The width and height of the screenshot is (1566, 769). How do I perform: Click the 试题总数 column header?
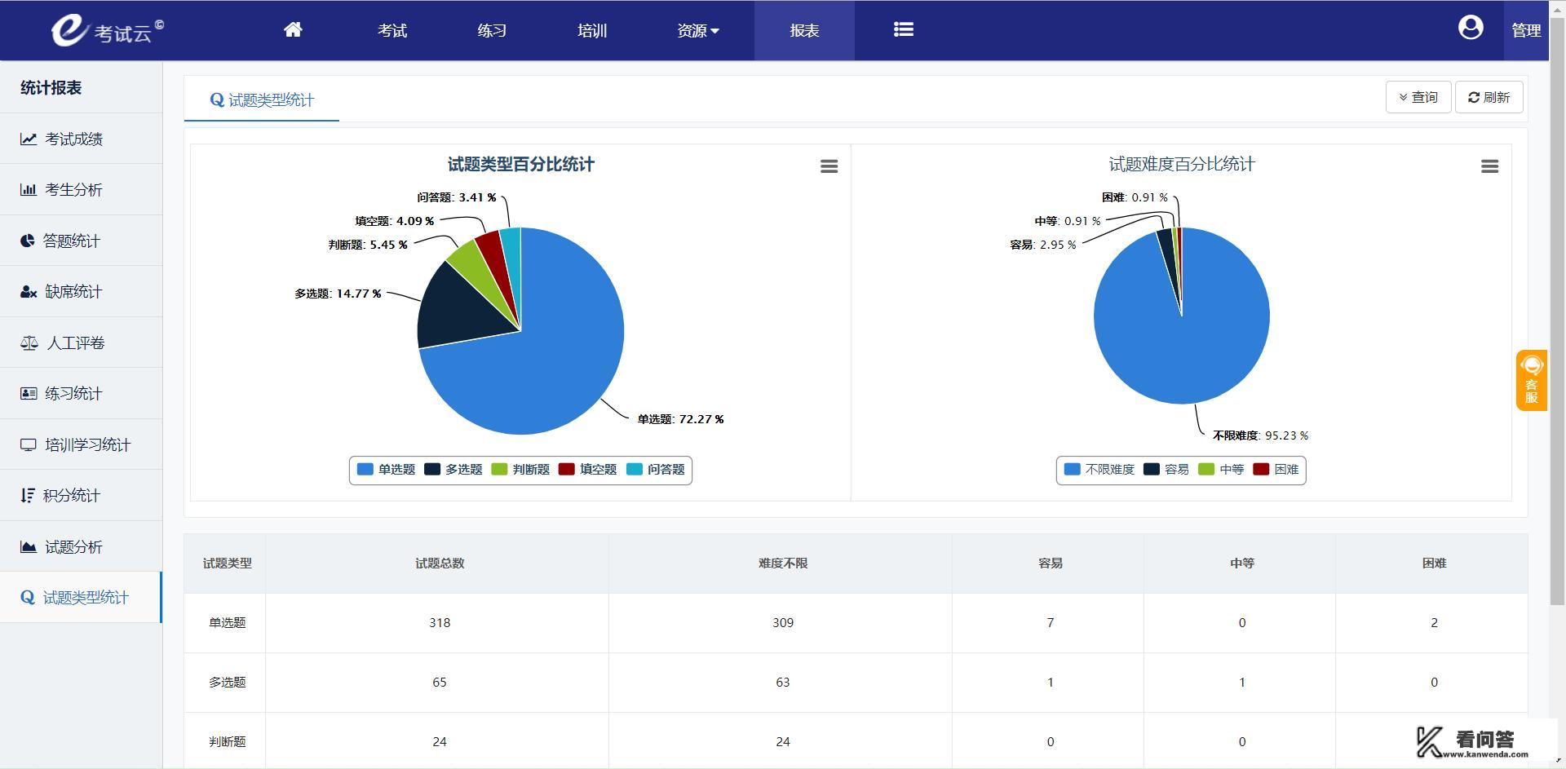coord(439,563)
